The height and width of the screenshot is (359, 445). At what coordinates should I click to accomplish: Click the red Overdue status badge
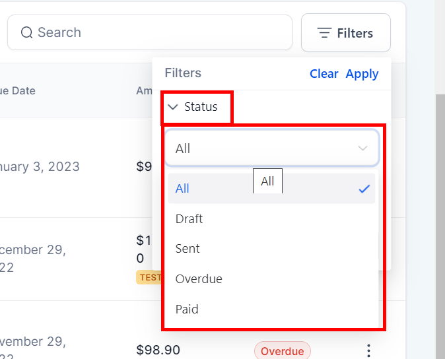pos(282,351)
